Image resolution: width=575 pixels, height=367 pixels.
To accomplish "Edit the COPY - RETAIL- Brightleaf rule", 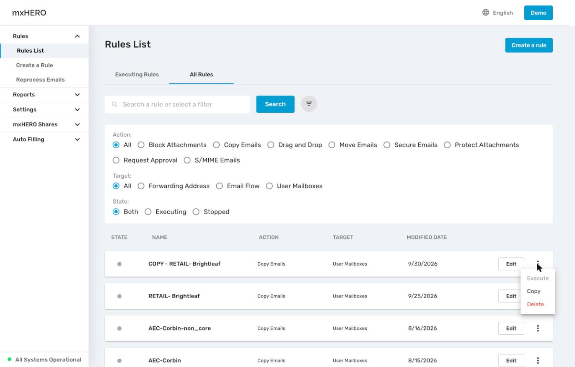I will 511,264.
